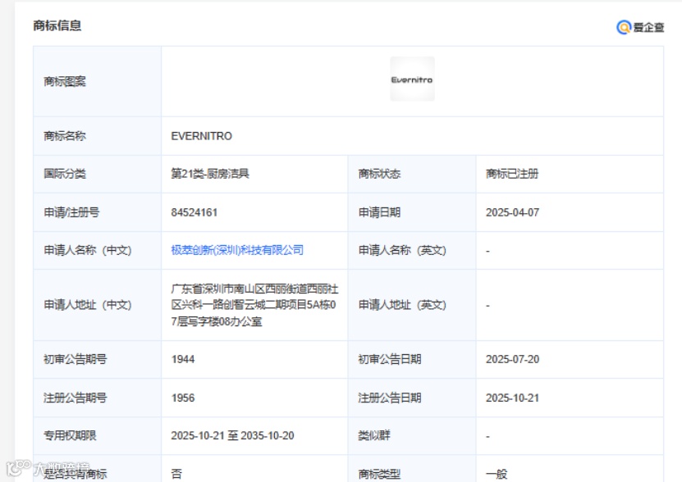Viewport: 682px width, 482px height.
Task: Open the 极萃创新(深圳)科技有限公司 applicant link
Action: tap(237, 250)
